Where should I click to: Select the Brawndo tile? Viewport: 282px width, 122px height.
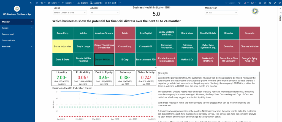tap(250, 33)
